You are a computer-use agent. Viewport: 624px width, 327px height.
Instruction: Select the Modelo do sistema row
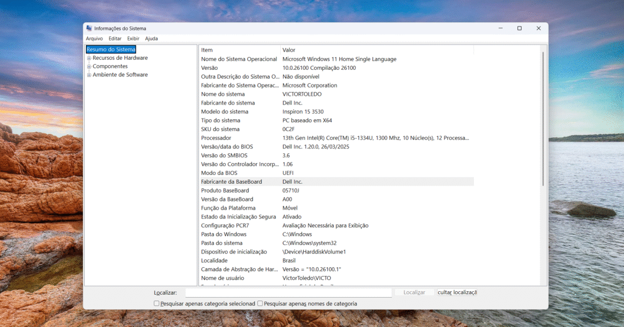pyautogui.click(x=336, y=112)
